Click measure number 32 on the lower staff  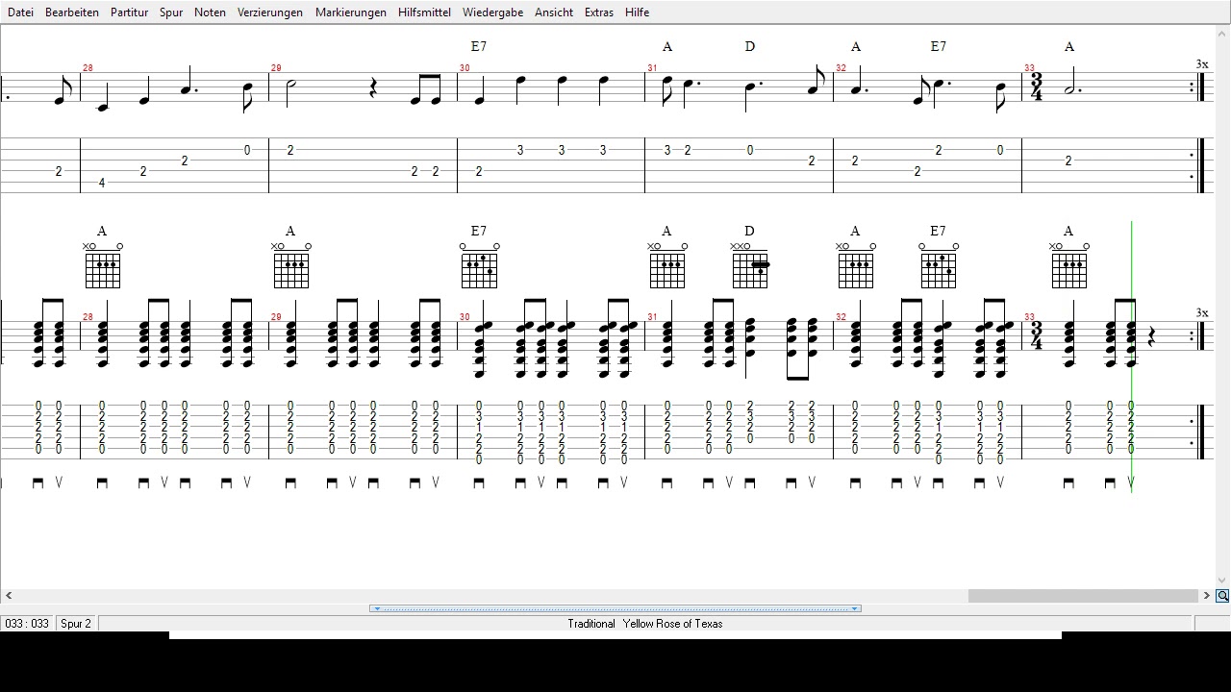point(841,317)
